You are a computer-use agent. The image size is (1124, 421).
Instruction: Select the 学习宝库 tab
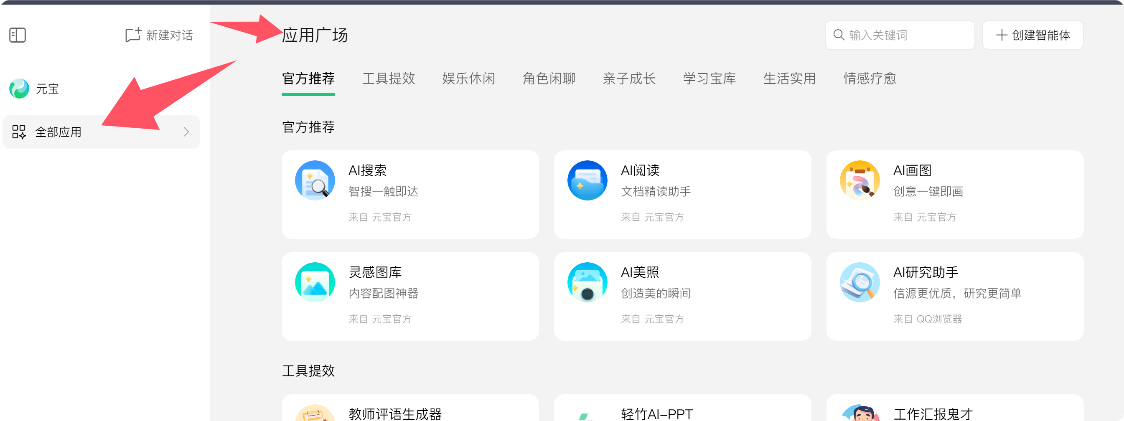click(x=709, y=79)
